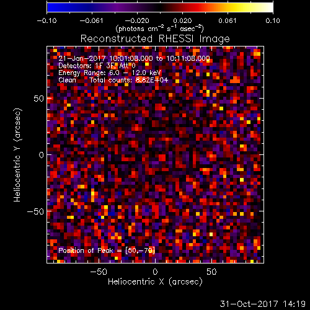Click the colorbar units label 'photons cm-2 s-1 asec-2'
This screenshot has width=310, height=310.
point(159,29)
